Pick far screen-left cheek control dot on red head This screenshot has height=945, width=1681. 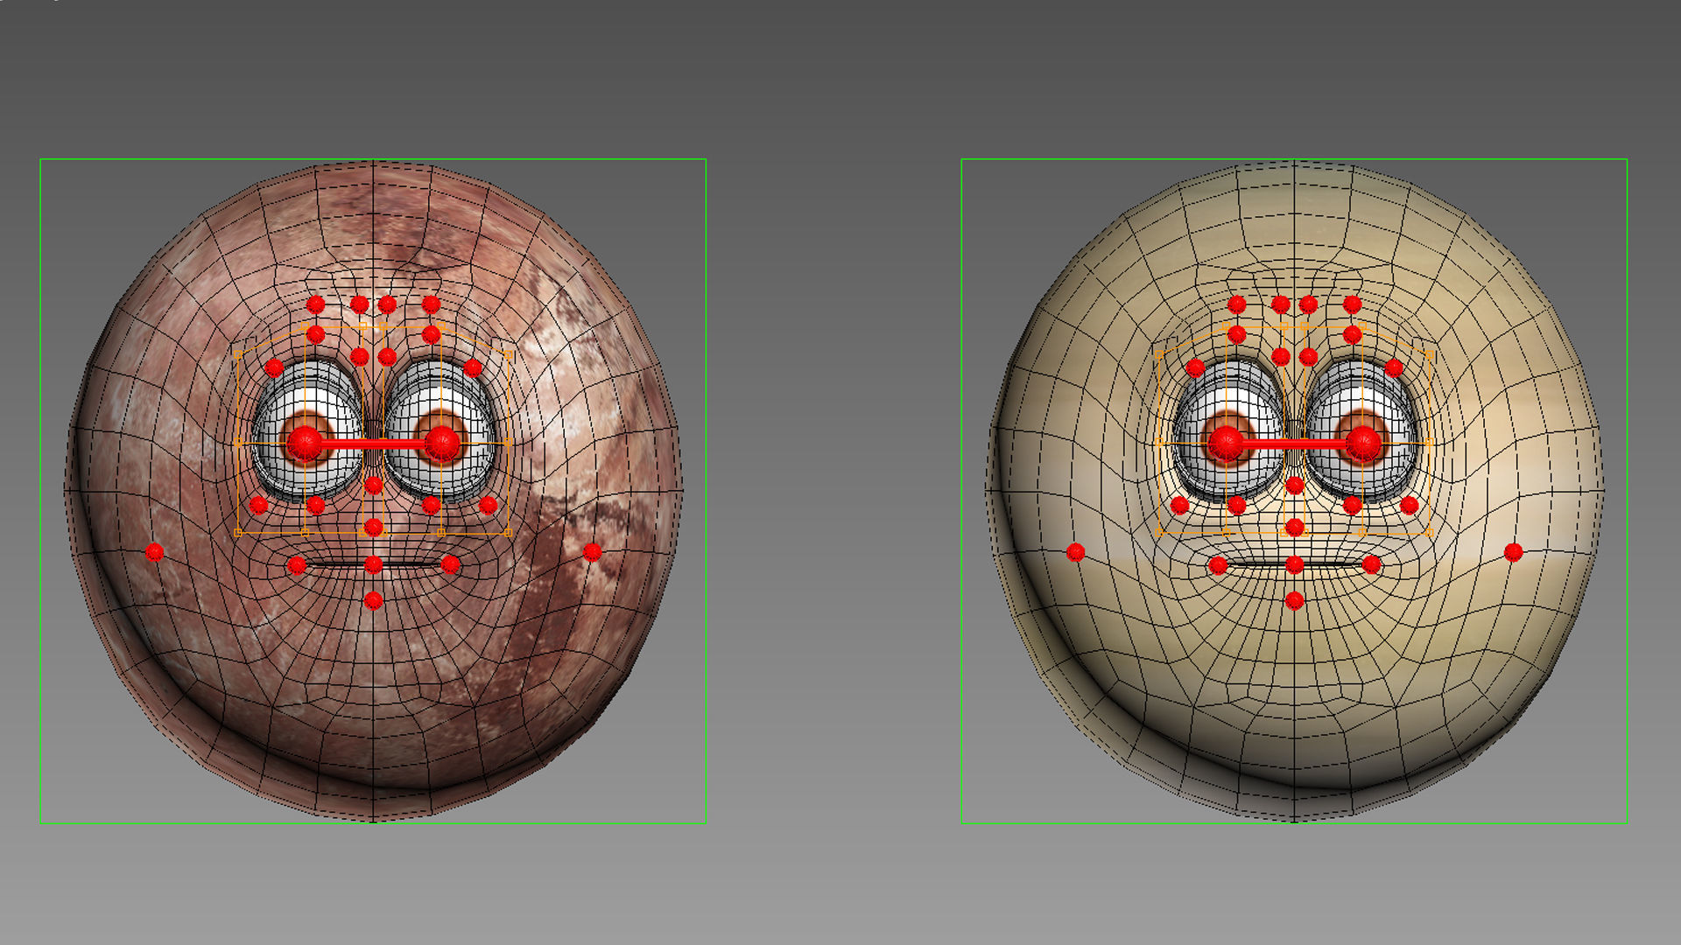click(154, 552)
